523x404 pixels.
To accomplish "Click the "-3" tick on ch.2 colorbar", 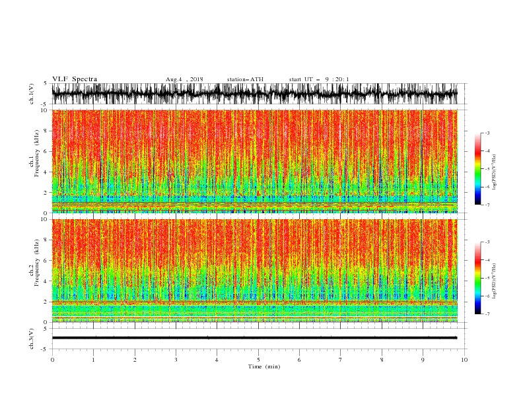I will pyautogui.click(x=487, y=242).
